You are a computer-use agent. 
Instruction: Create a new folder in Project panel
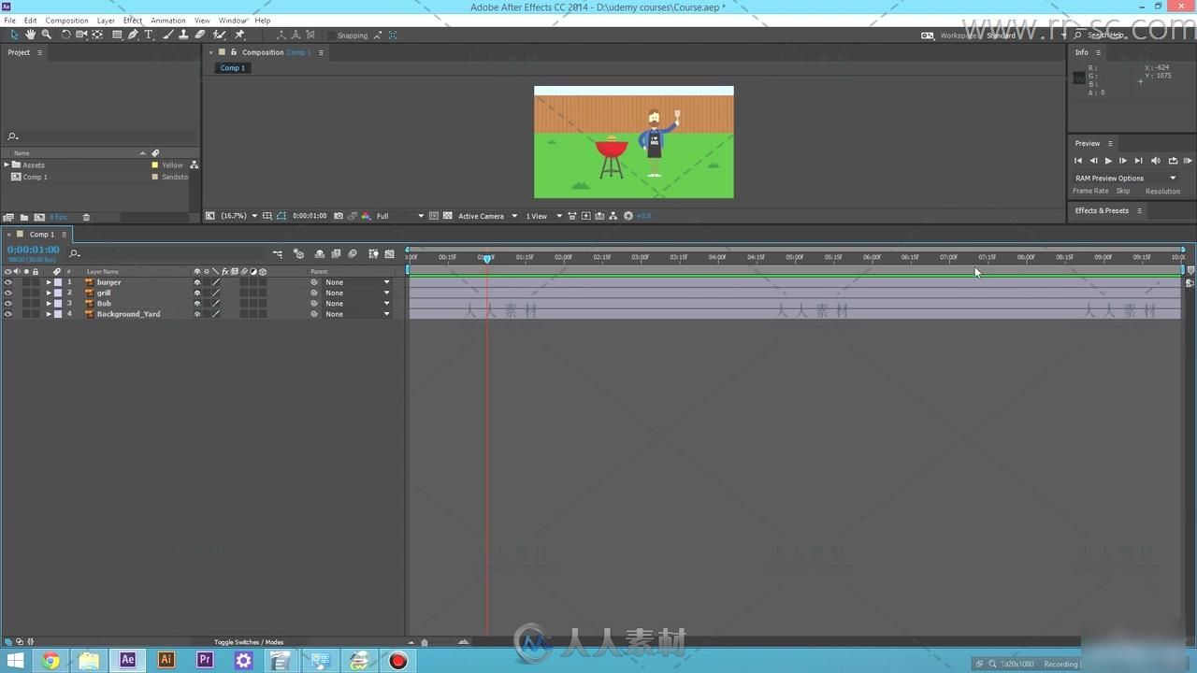(x=23, y=217)
